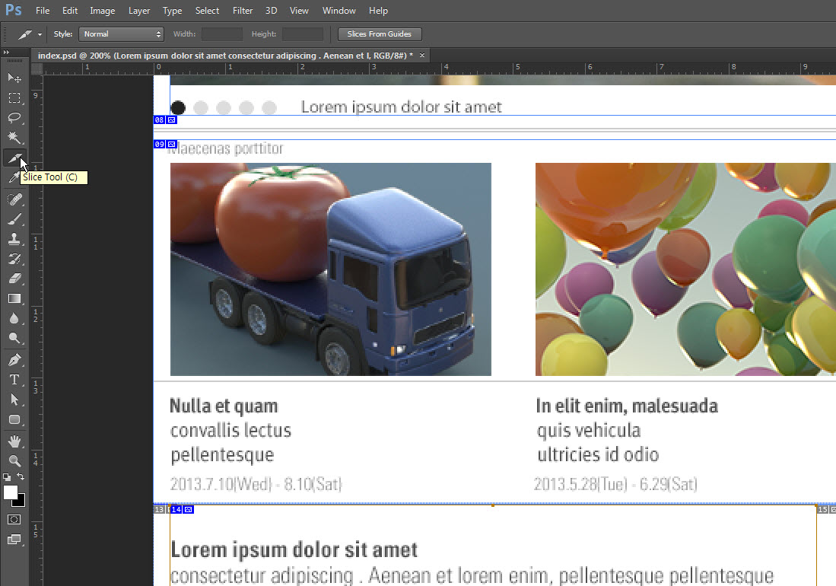
Task: Click the Slices From Guides button
Action: point(380,34)
